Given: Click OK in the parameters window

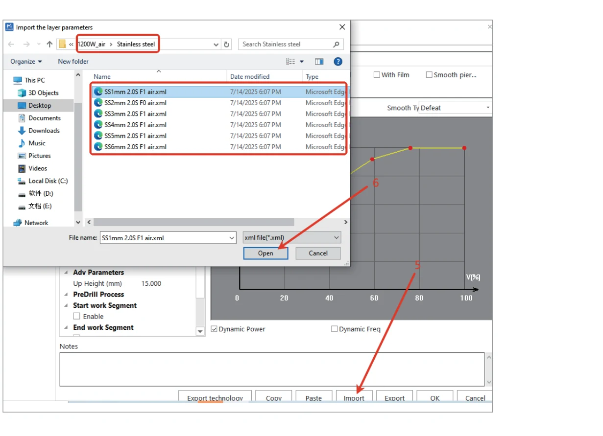Looking at the screenshot, I should pos(435,397).
